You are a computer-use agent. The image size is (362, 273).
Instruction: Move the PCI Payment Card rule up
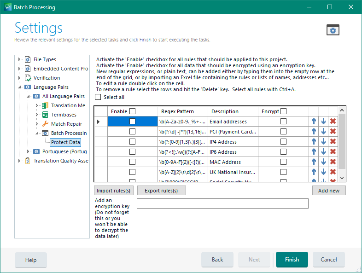(x=314, y=132)
